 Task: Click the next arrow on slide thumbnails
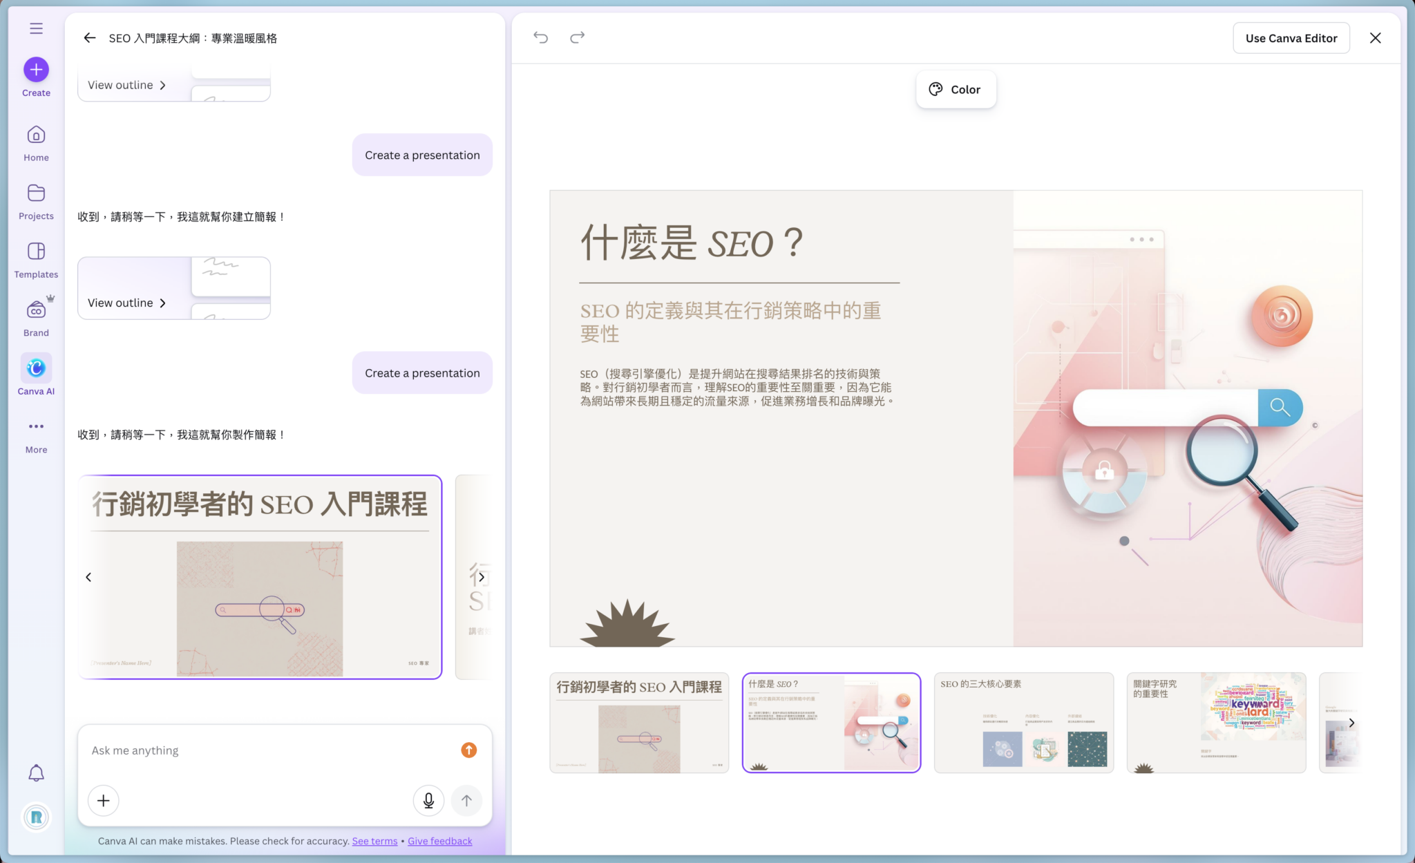click(1352, 723)
